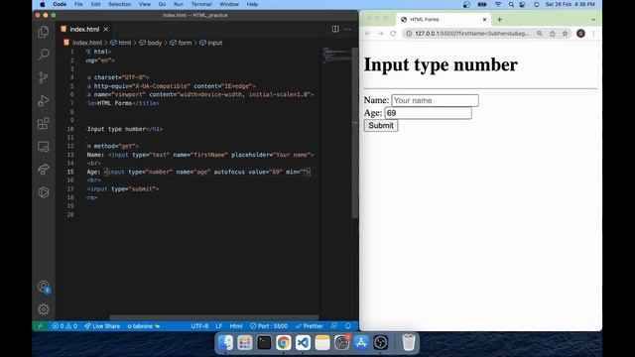Open the Extensions view
The height and width of the screenshot is (357, 635).
coord(44,123)
